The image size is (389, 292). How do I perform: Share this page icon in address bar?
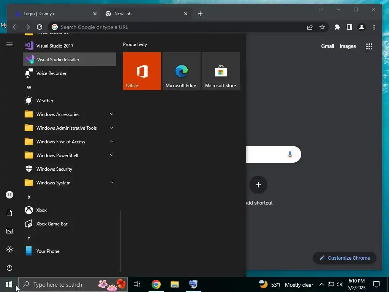coord(310,27)
